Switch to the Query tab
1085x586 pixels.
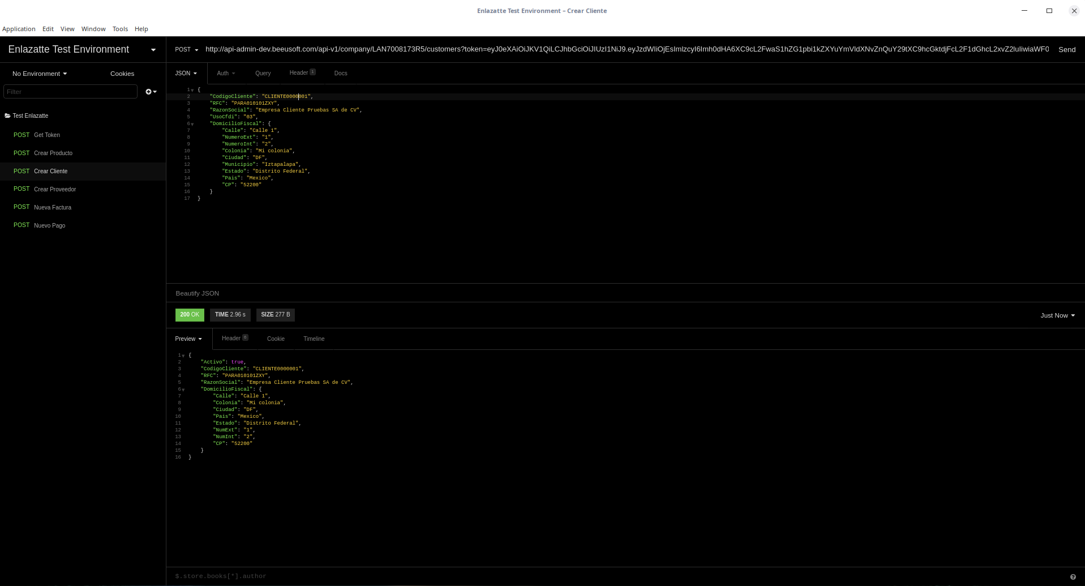pyautogui.click(x=263, y=73)
